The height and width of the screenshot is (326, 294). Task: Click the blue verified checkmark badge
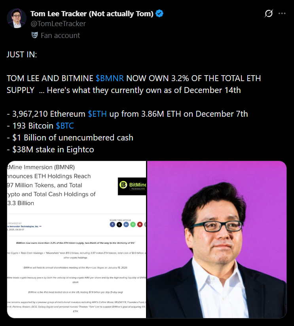(159, 13)
